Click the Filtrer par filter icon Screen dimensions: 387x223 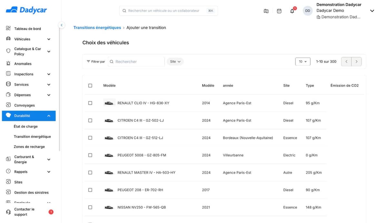point(88,61)
